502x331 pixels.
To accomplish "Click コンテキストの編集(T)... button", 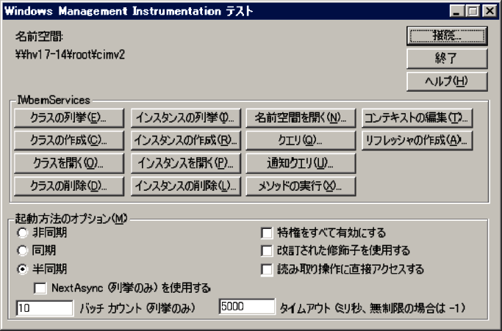I will 417,118.
